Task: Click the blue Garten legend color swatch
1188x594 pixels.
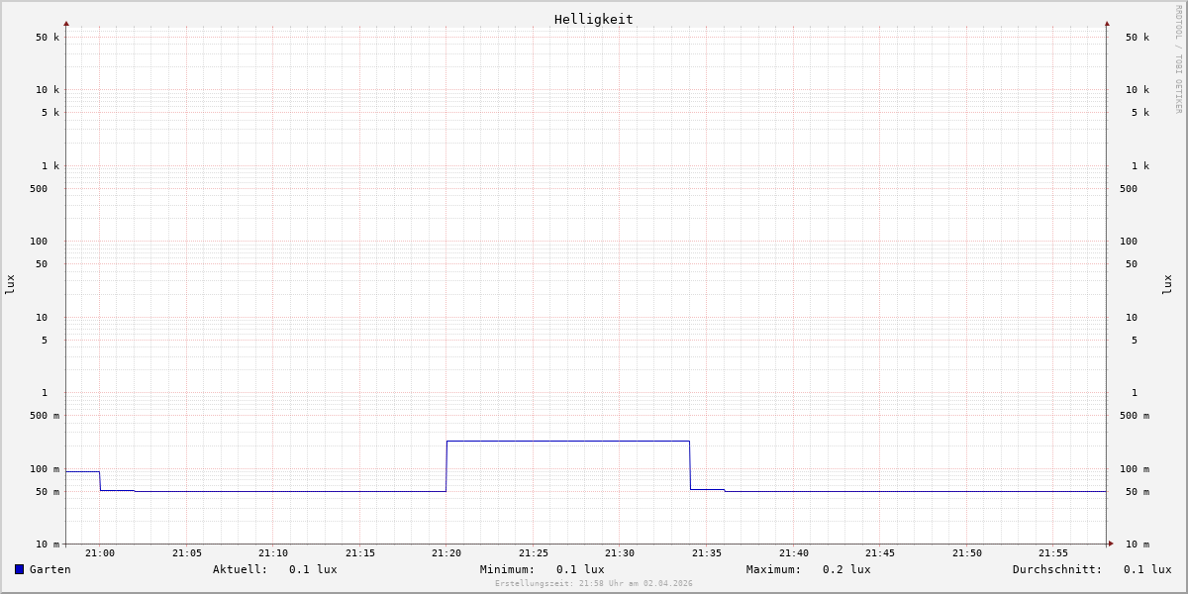Action: coord(19,569)
